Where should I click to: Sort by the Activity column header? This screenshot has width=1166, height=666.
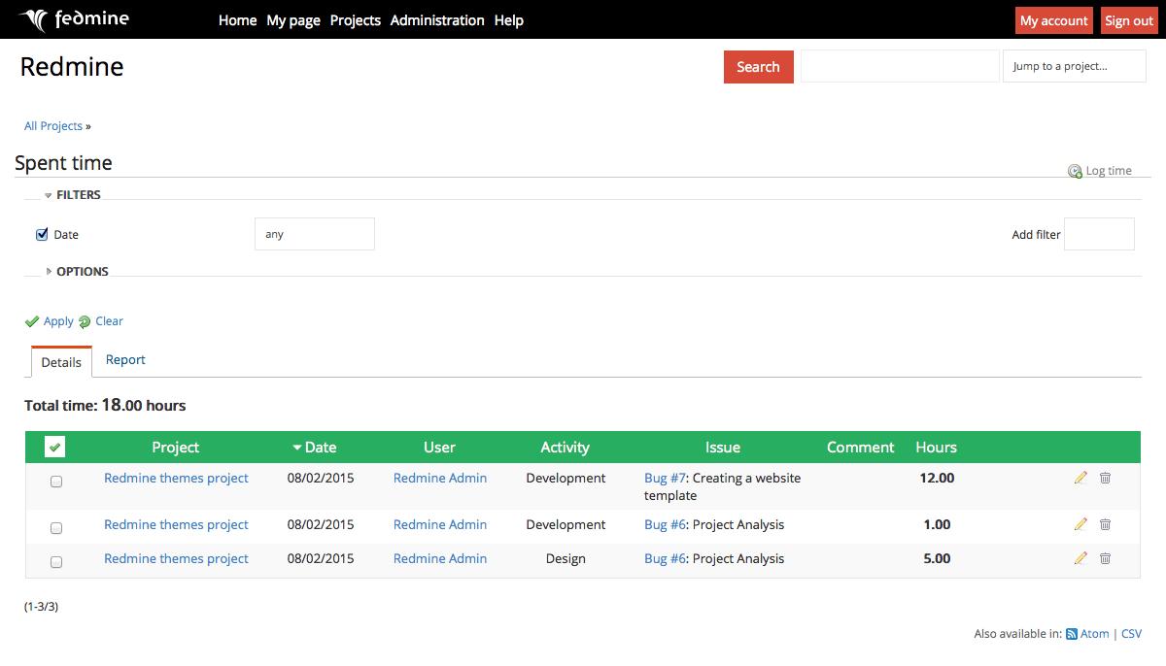(566, 448)
